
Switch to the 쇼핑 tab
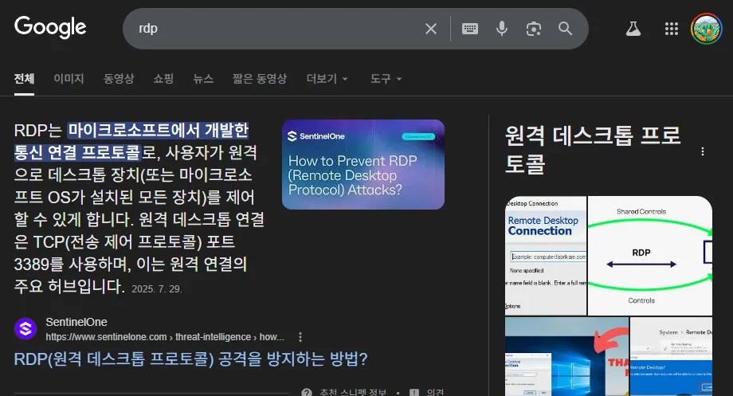tap(163, 79)
